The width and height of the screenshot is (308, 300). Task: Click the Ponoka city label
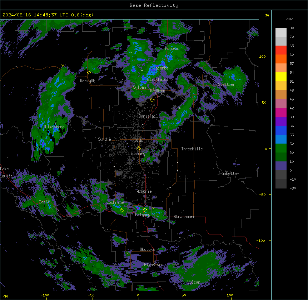click(172, 48)
